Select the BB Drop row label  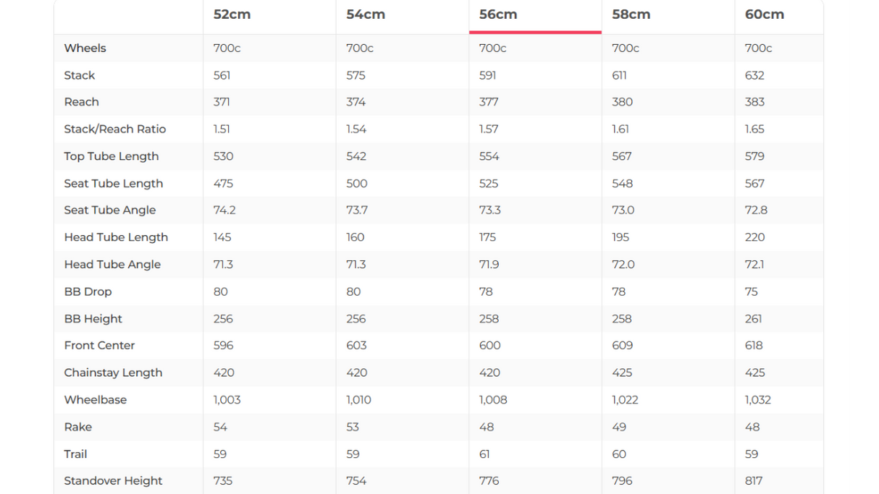point(88,291)
